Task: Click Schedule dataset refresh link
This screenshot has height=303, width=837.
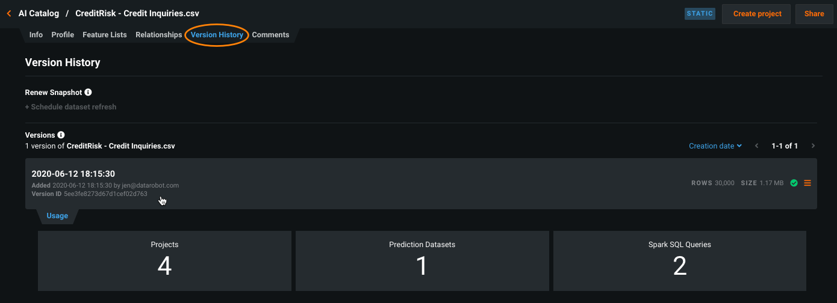Action: pos(70,107)
